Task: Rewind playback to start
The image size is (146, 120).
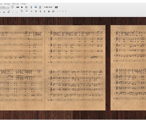Action: click(x=17, y=7)
